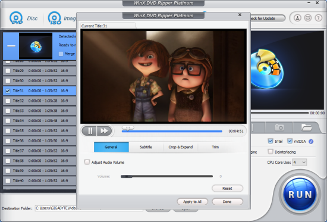Open the ISO Image source icon
Image resolution: width=327 pixels, height=222 pixels.
pos(55,18)
